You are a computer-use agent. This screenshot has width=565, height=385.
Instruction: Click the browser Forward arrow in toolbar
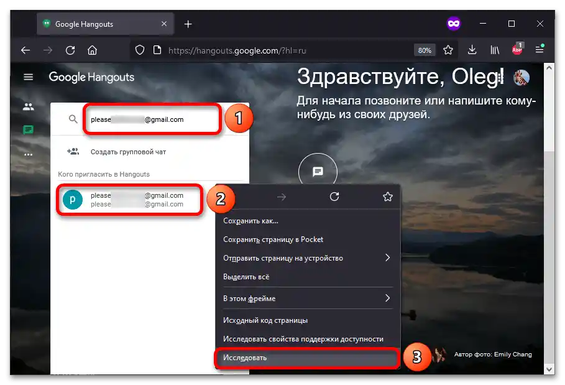(x=48, y=50)
